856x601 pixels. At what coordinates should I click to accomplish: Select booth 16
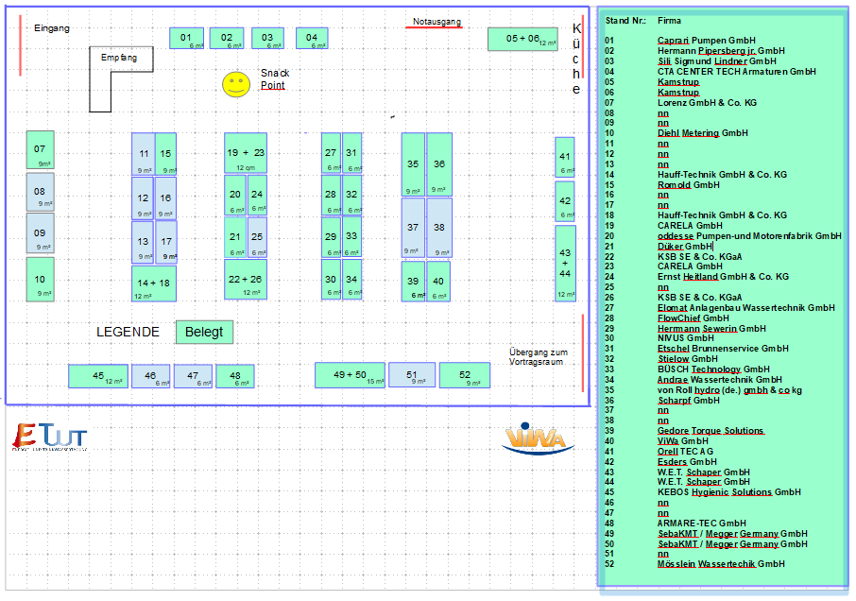tap(166, 197)
